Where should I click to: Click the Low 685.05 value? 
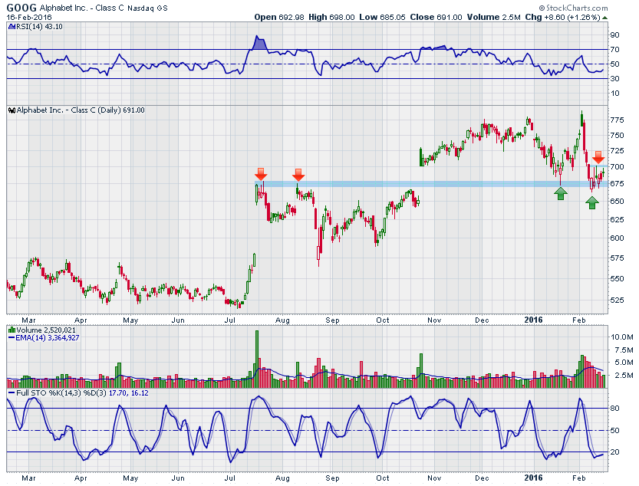coord(382,17)
